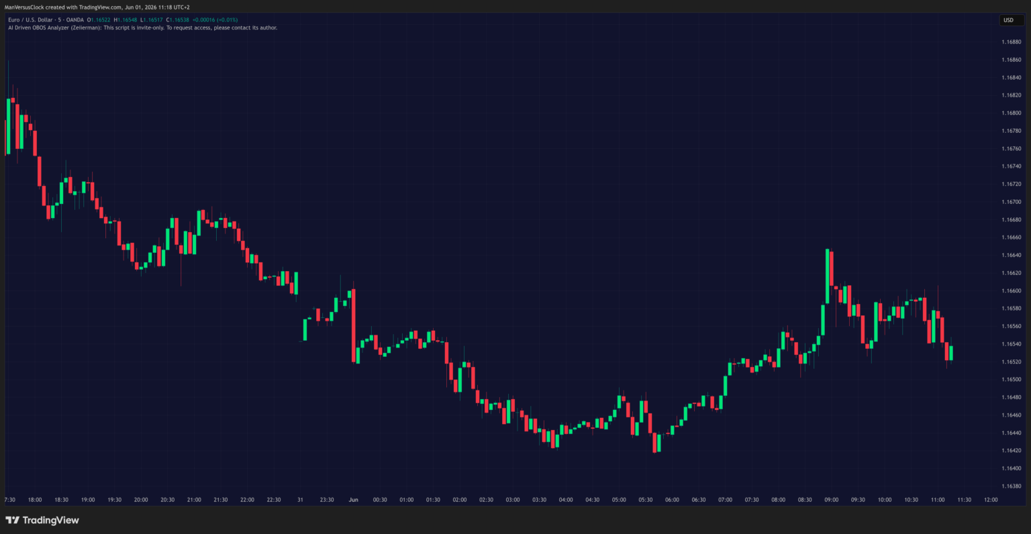Click the 1.16500 price axis label
The width and height of the screenshot is (1031, 534).
tap(1012, 379)
